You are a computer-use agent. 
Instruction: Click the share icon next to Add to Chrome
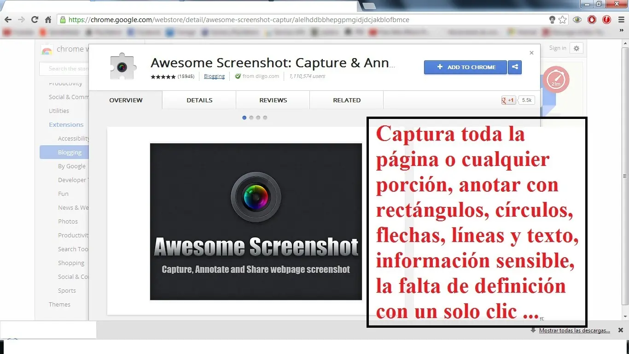tap(515, 67)
